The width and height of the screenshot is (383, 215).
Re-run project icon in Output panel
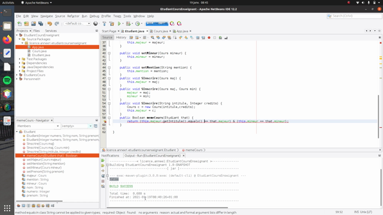(103, 161)
